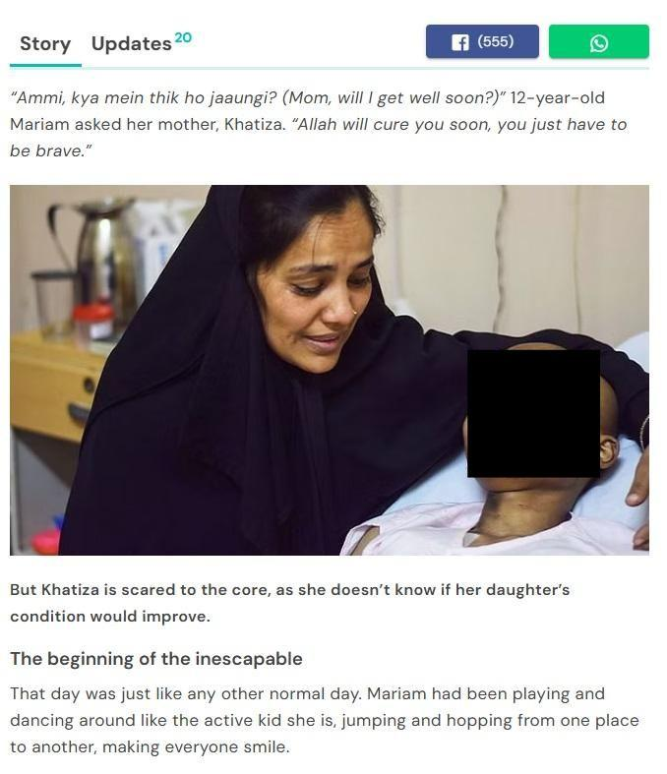Click the WhatsApp logo icon
This screenshot has height=774, width=667.
pos(599,43)
